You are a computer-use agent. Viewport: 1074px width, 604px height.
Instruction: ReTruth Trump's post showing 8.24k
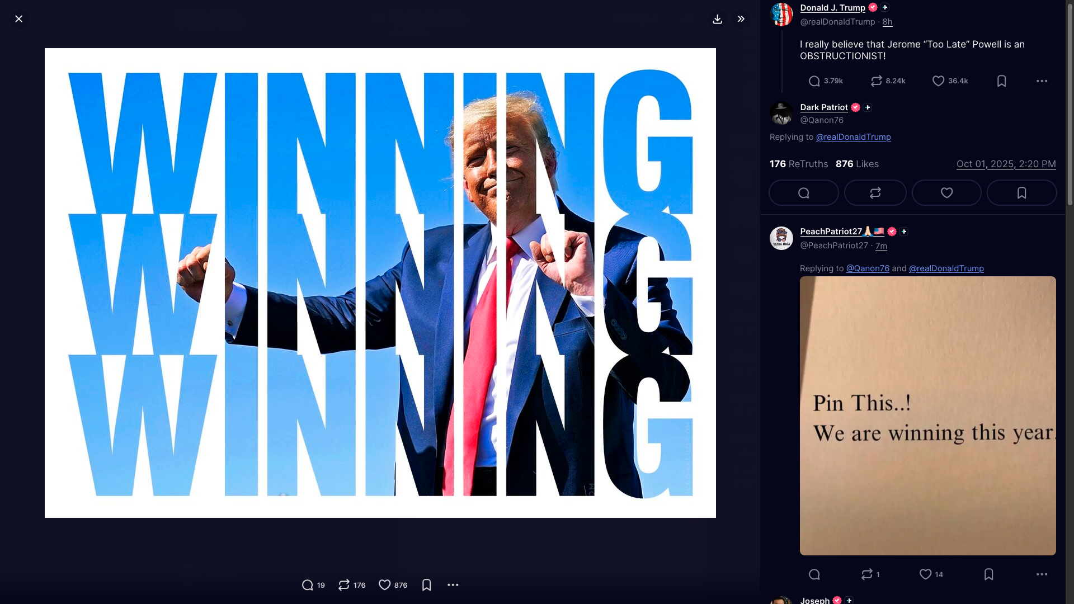point(888,81)
